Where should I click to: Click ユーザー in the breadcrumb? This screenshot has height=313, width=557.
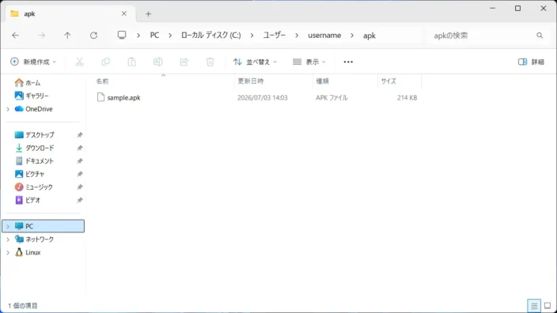point(275,35)
